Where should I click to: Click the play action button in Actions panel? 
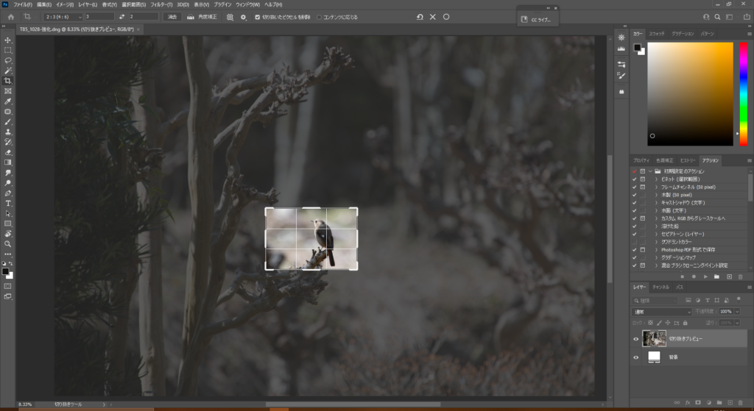tap(706, 276)
